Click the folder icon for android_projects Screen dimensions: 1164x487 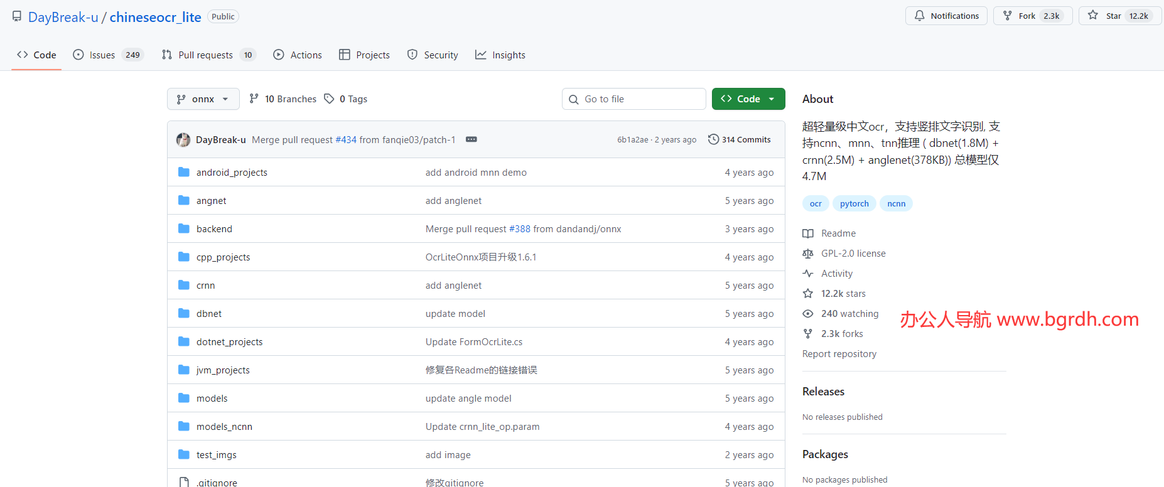[184, 172]
